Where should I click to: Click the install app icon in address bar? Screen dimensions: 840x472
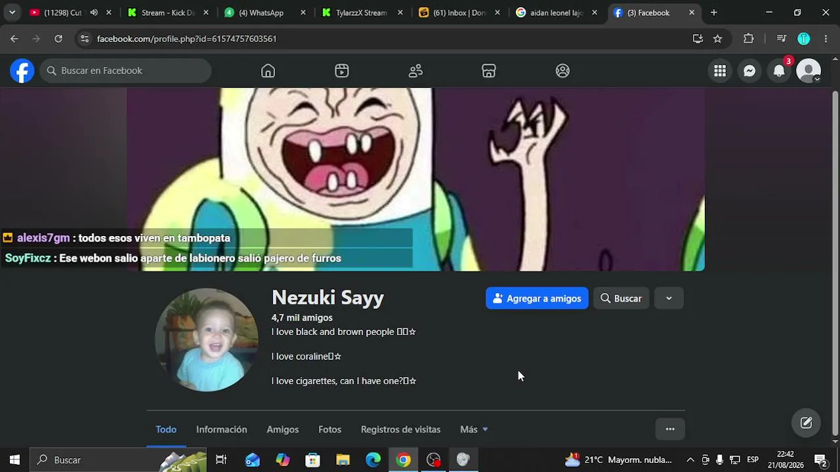click(698, 39)
